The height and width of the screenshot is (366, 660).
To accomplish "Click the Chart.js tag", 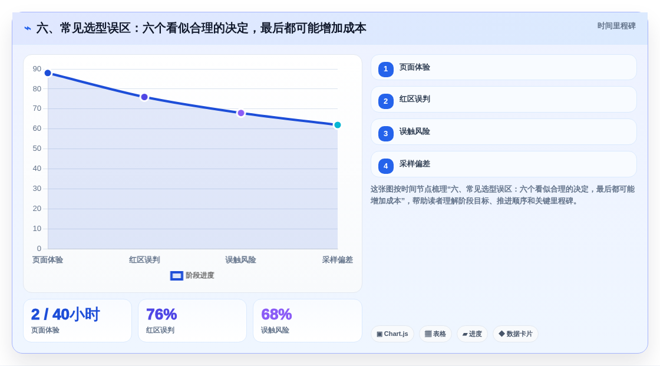I will pyautogui.click(x=392, y=334).
